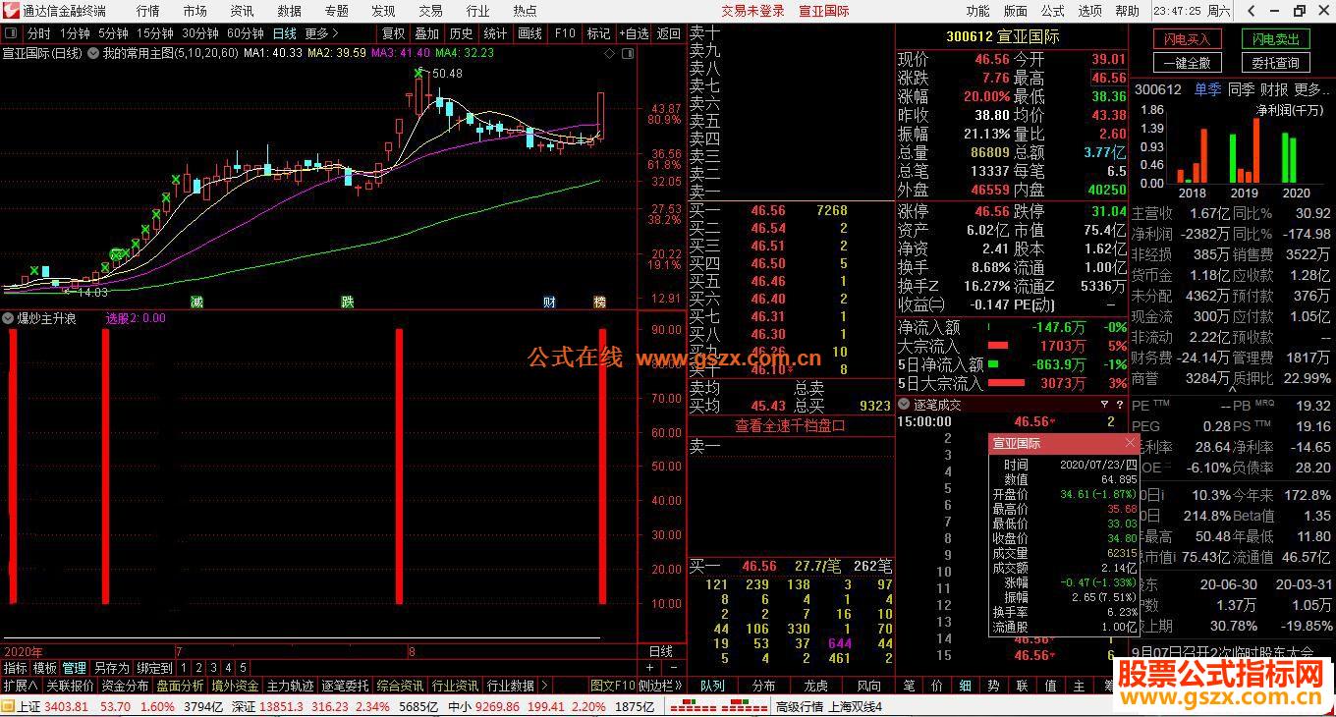The width and height of the screenshot is (1336, 717).
Task: Switch to 分时 chart view
Action: coord(38,33)
